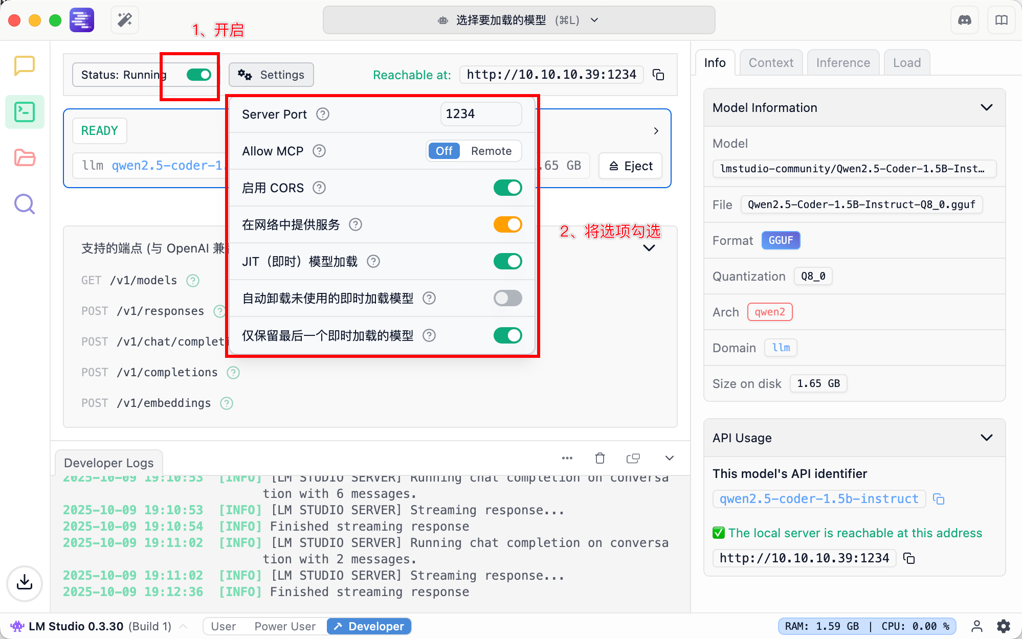Switch to the Inference tab

pos(843,63)
